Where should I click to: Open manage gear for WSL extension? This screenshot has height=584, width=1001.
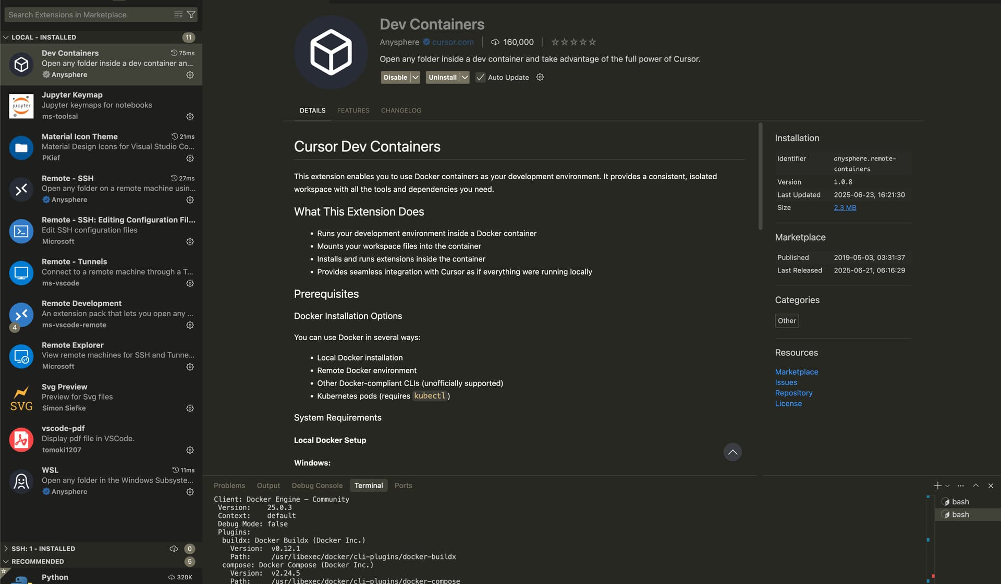[190, 492]
